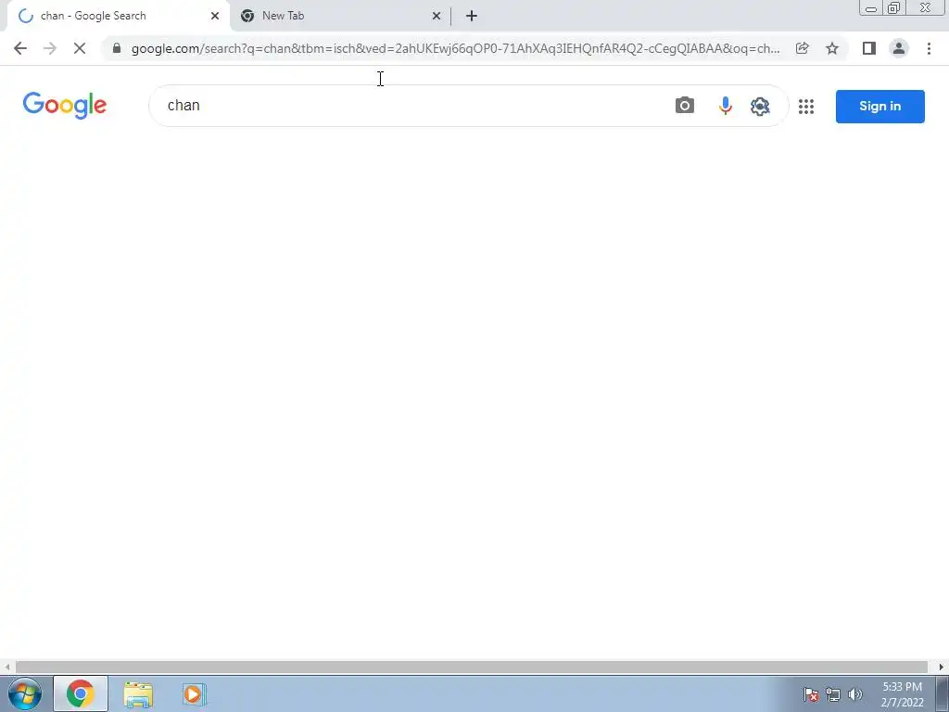Click the network status tray icon
The image size is (949, 712).
[833, 694]
